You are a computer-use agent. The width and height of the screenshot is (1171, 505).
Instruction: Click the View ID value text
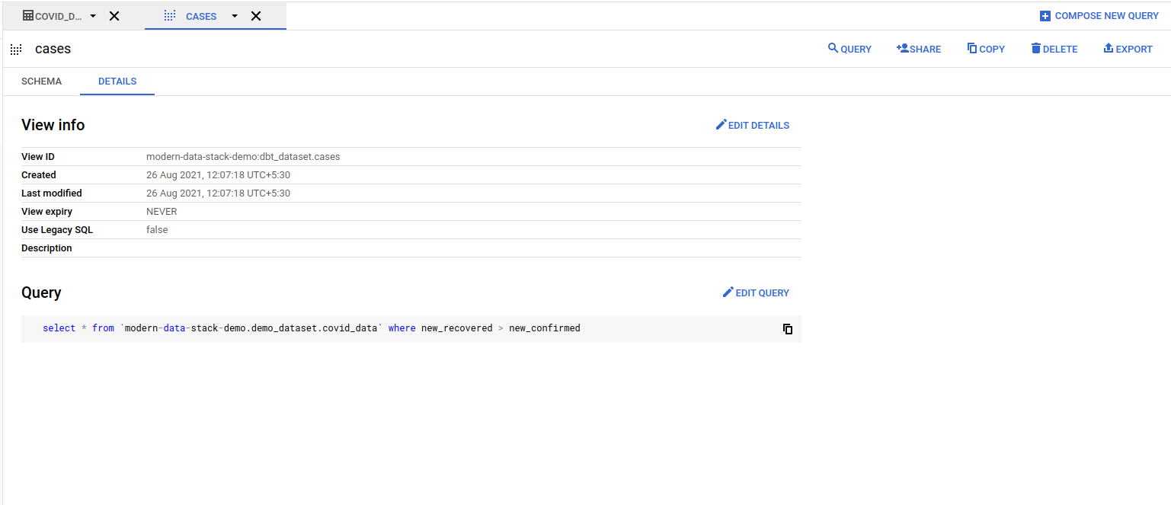[x=243, y=157]
